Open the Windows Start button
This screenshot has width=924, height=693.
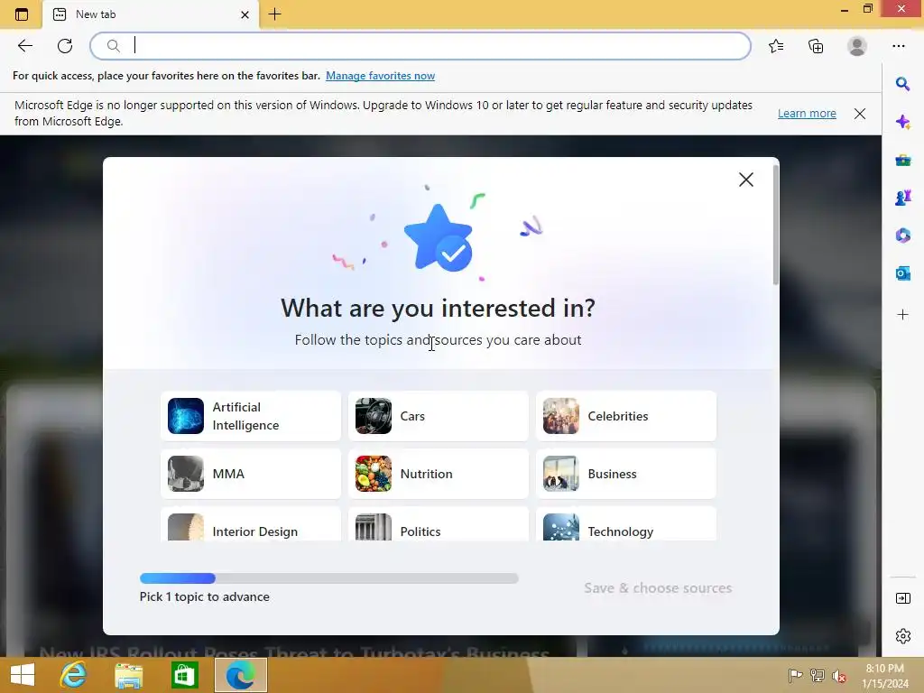tap(23, 675)
